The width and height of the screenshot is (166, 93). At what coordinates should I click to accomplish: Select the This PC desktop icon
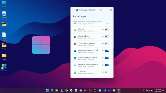(x=4, y=4)
